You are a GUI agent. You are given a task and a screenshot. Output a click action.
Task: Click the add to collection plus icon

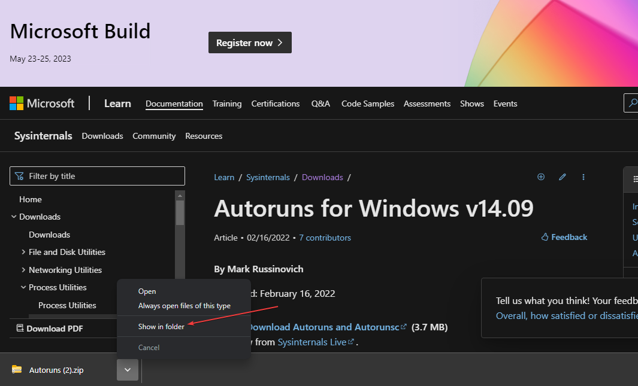[x=541, y=177]
